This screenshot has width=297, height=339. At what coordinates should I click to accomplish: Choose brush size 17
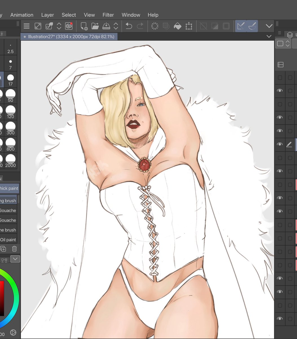tap(10, 80)
